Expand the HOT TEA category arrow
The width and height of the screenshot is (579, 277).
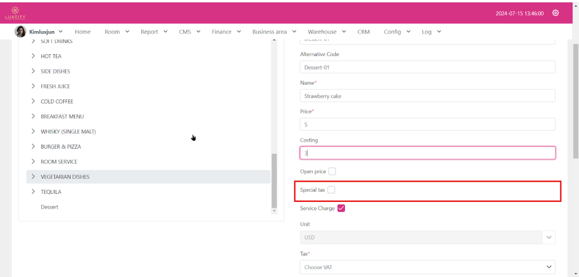click(33, 57)
